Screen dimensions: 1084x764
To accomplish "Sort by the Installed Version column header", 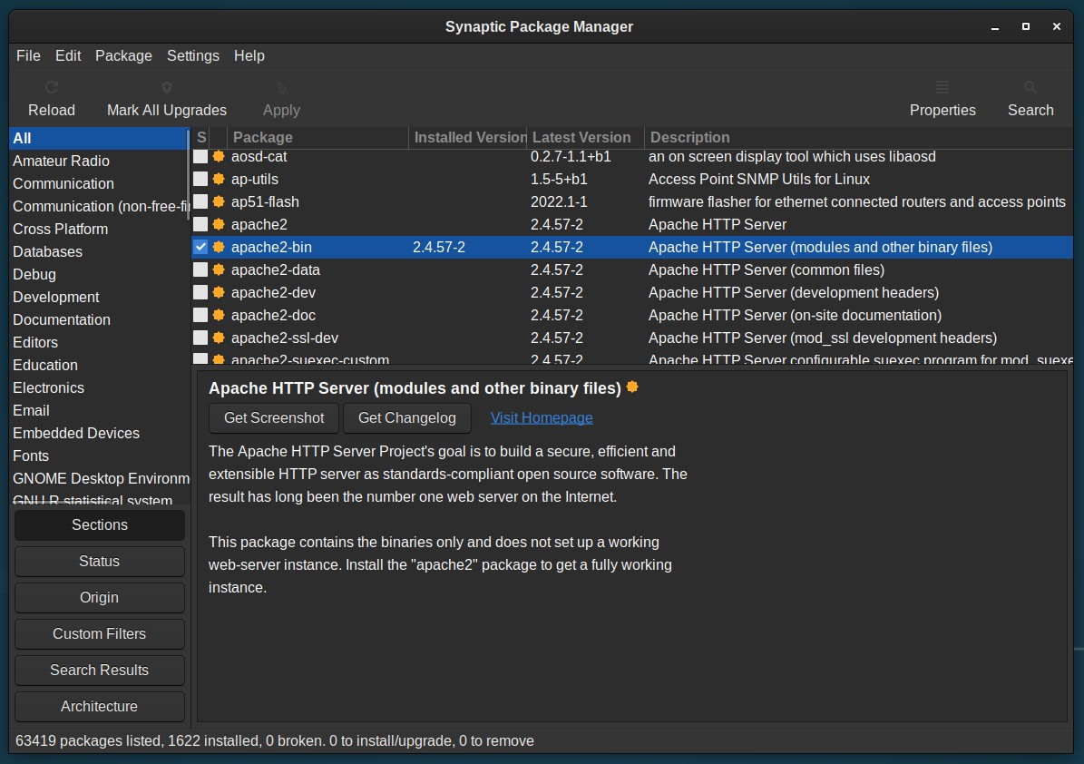I will pyautogui.click(x=468, y=138).
